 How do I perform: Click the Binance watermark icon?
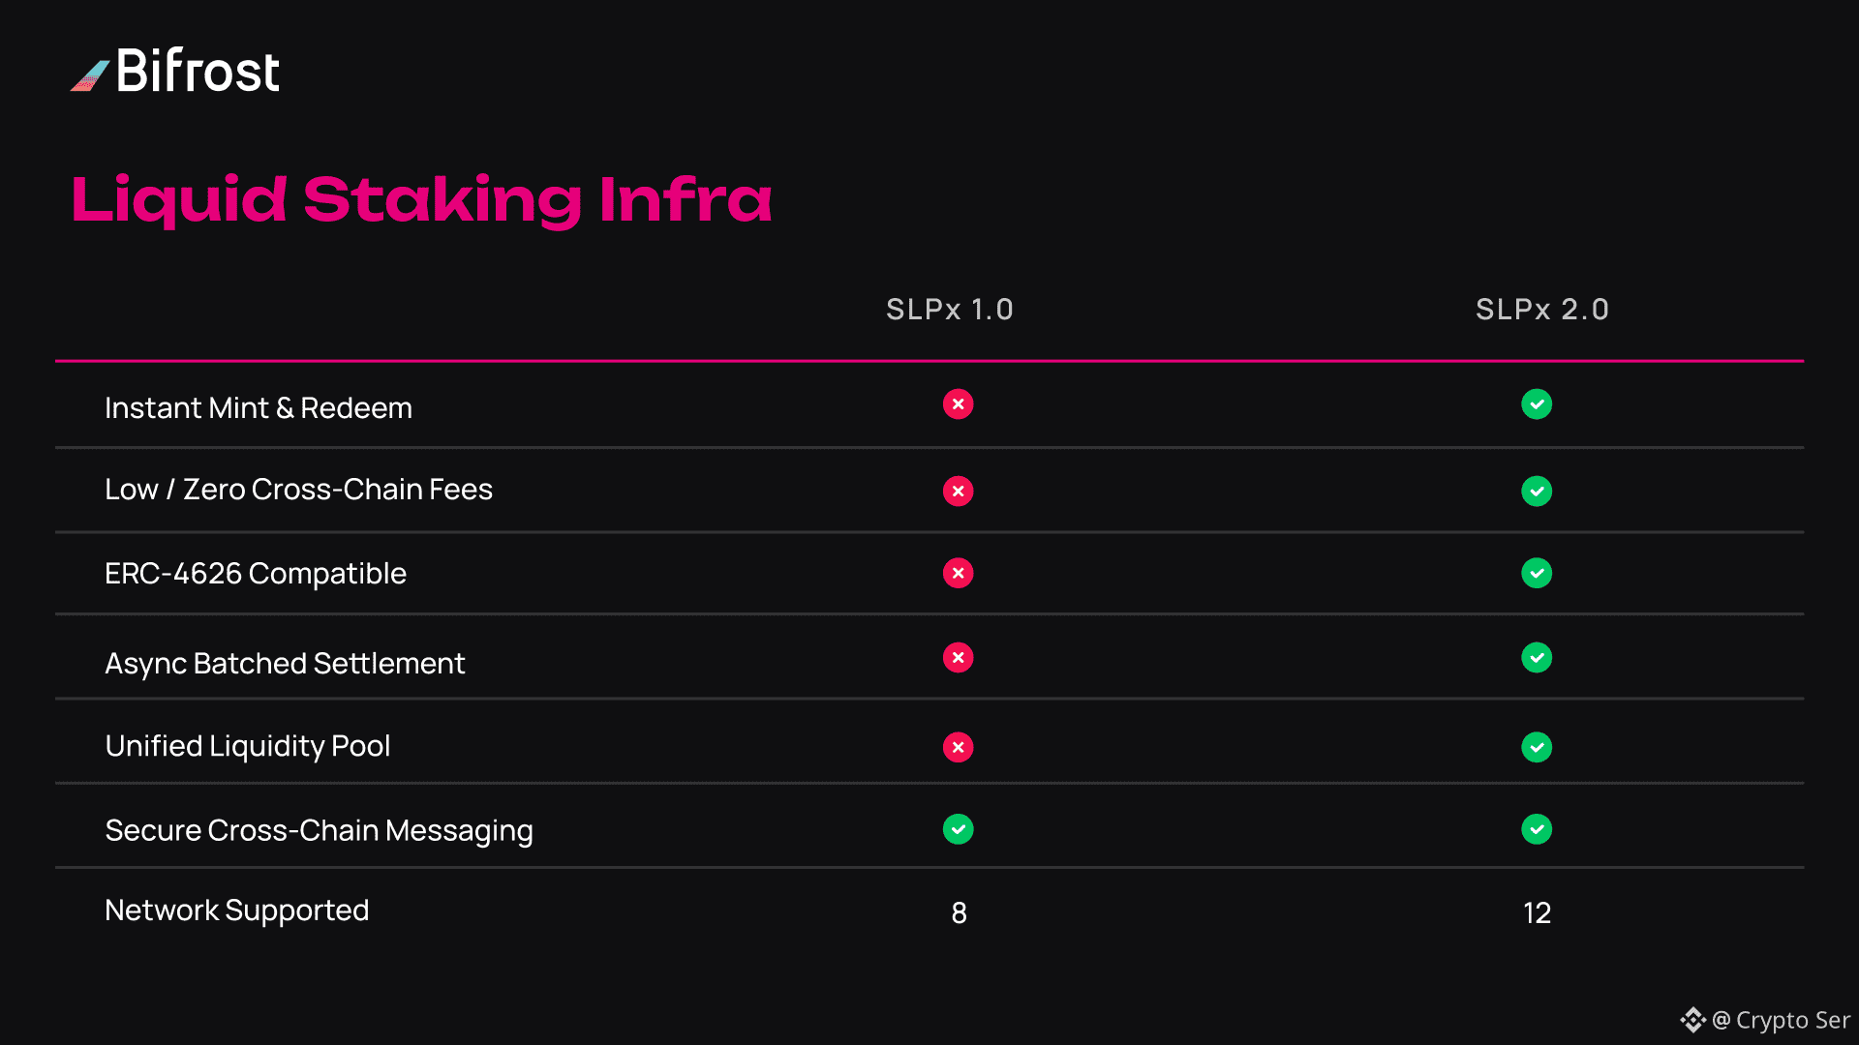point(1691,1020)
